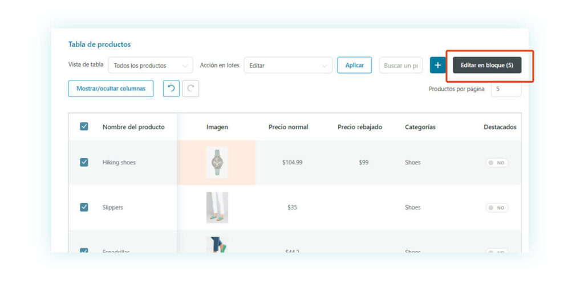Toggle the select-all header checkbox
Screen dimensions: 584x283
84,127
